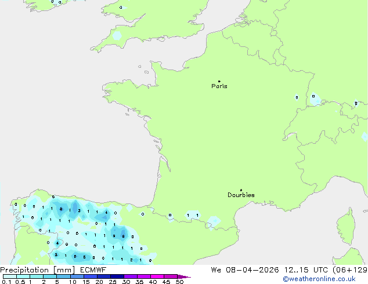Screen dimensions: 368x284
Task: Click the legend scale value '15'
Action: (x=86, y=282)
